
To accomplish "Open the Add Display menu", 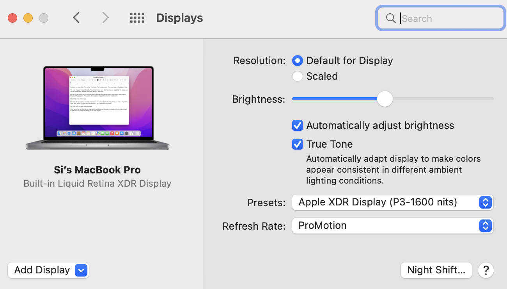I will click(x=42, y=270).
